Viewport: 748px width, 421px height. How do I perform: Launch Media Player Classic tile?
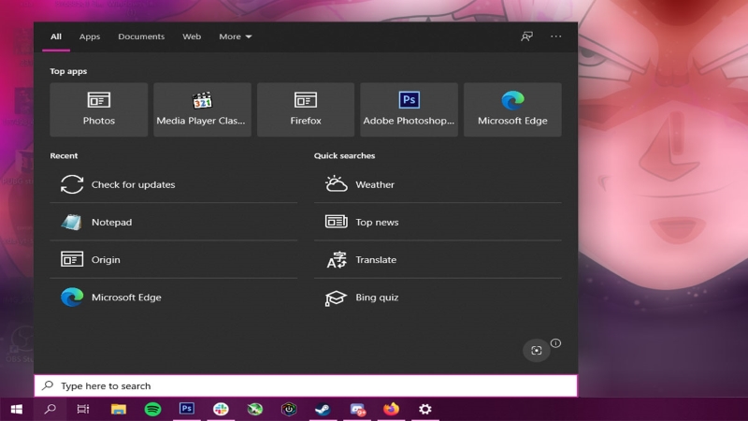(202, 109)
